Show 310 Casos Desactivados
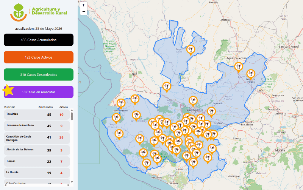 tap(39, 74)
